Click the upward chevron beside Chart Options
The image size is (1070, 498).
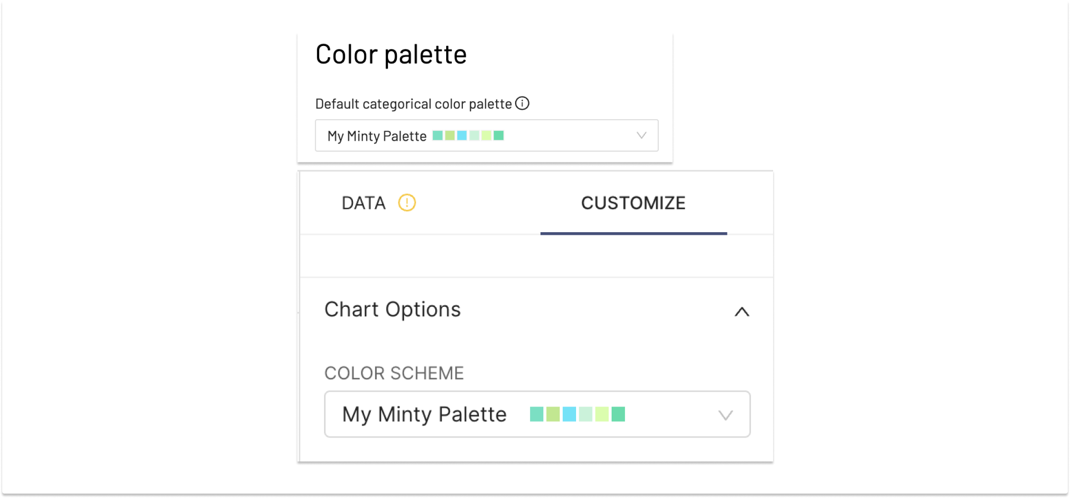point(743,311)
